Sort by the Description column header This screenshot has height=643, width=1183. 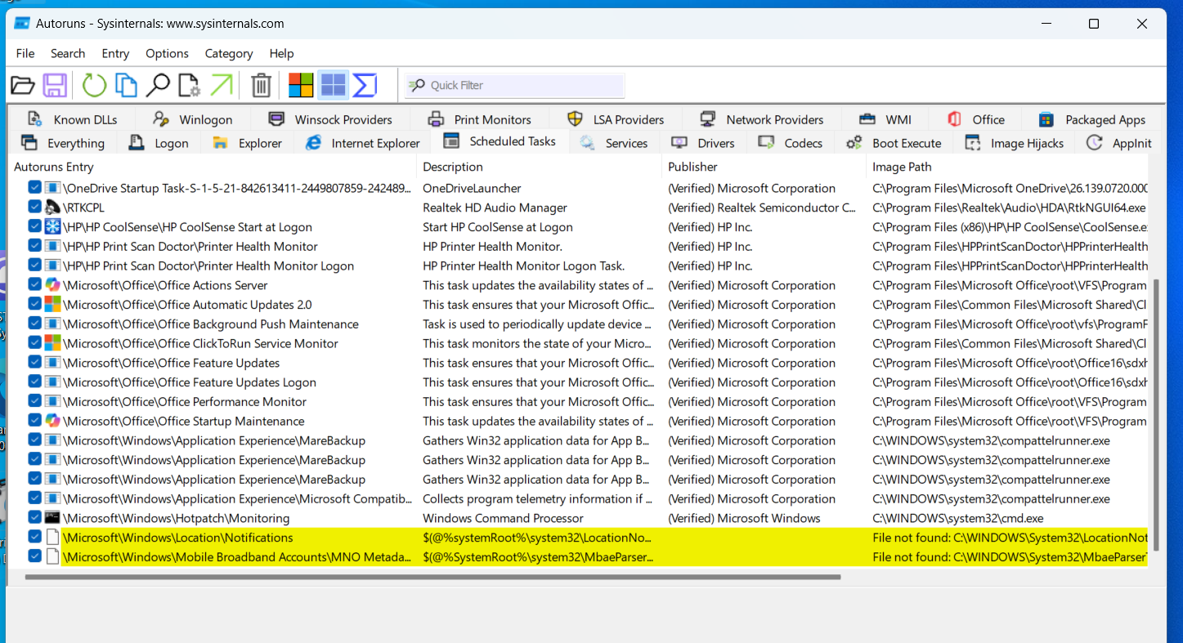click(x=540, y=167)
